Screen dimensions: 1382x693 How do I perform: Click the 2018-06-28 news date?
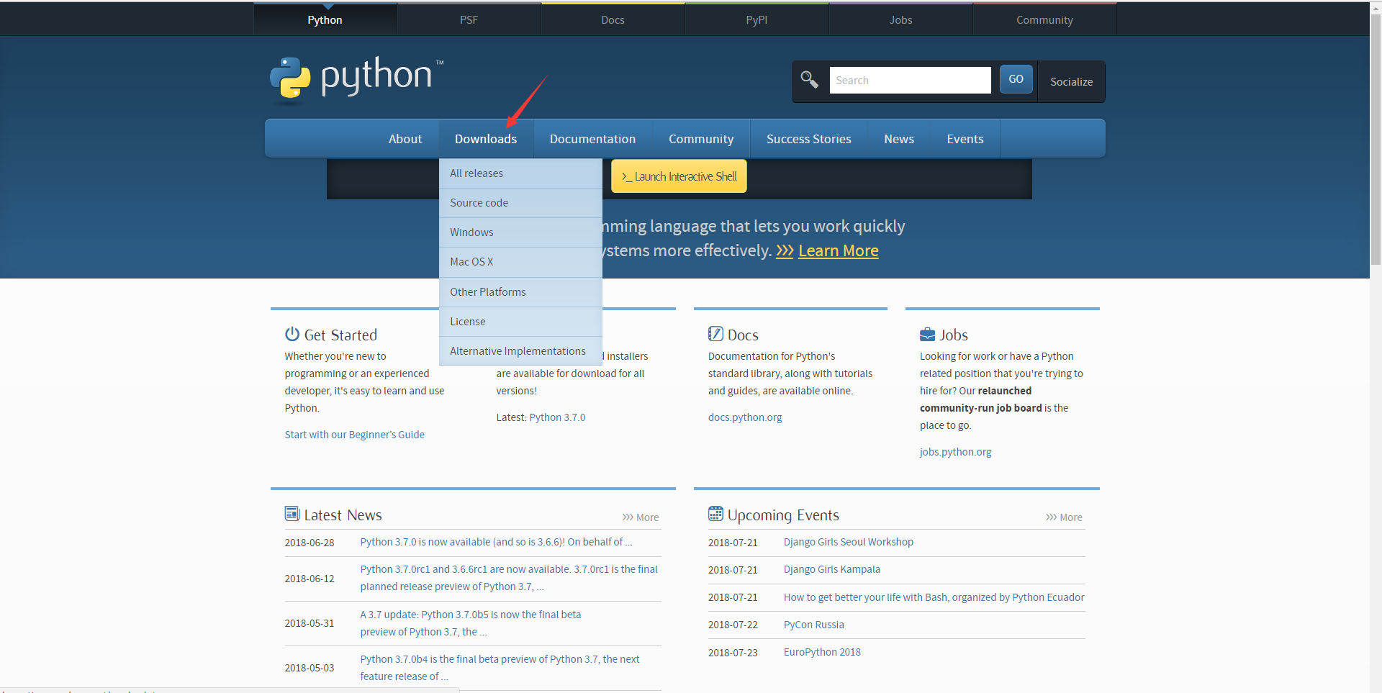point(310,543)
